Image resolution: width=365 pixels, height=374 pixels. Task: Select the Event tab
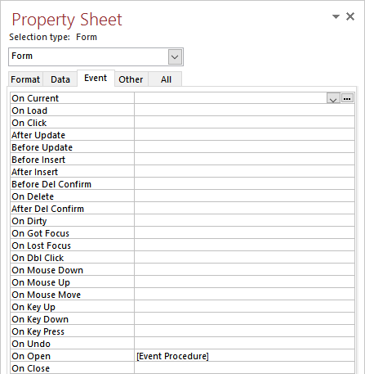pos(96,78)
